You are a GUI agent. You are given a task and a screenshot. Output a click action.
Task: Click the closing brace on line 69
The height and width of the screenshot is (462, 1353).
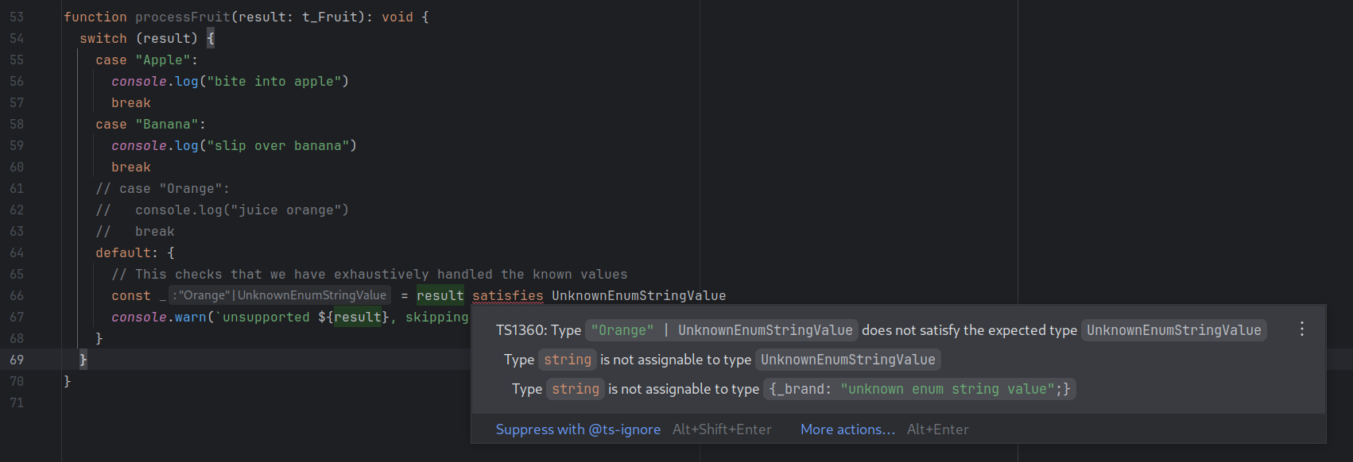83,360
